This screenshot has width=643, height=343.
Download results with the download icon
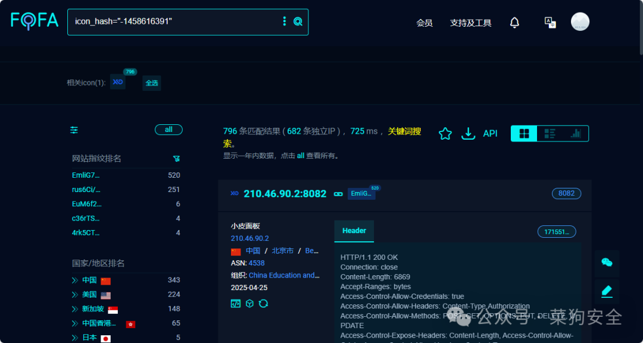pos(469,133)
